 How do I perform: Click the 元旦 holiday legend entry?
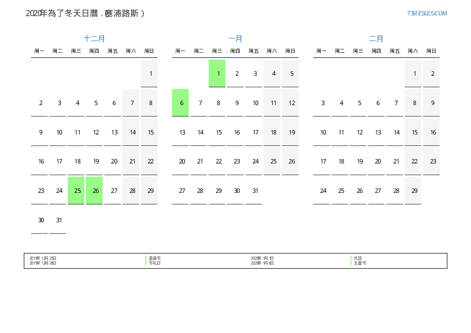pyautogui.click(x=358, y=258)
